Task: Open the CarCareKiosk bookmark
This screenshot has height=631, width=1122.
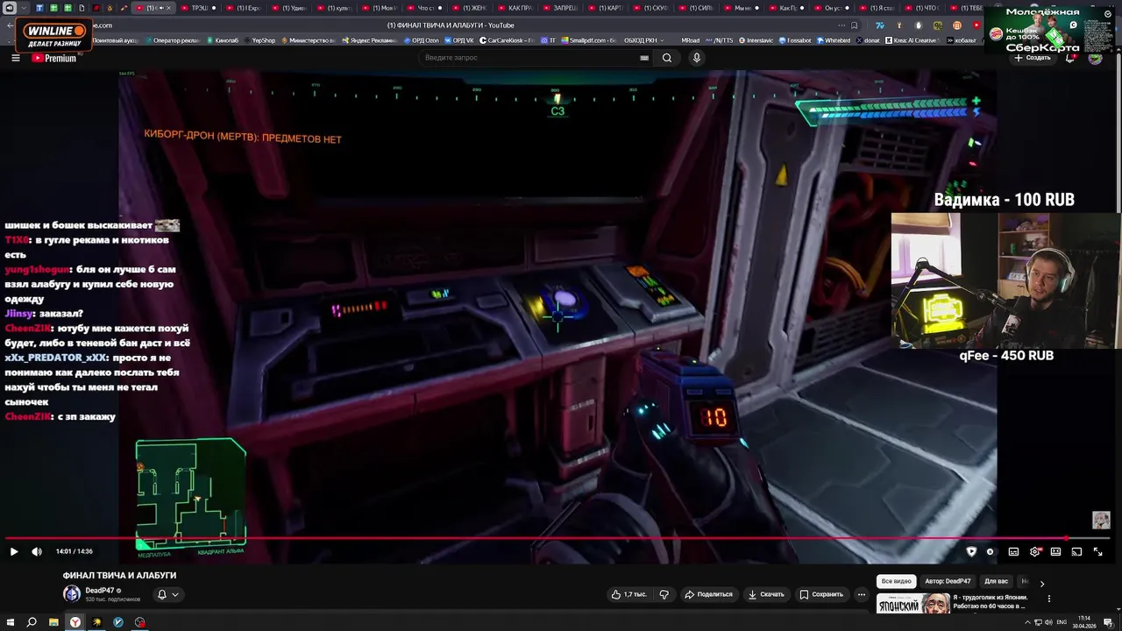Action: pos(506,40)
